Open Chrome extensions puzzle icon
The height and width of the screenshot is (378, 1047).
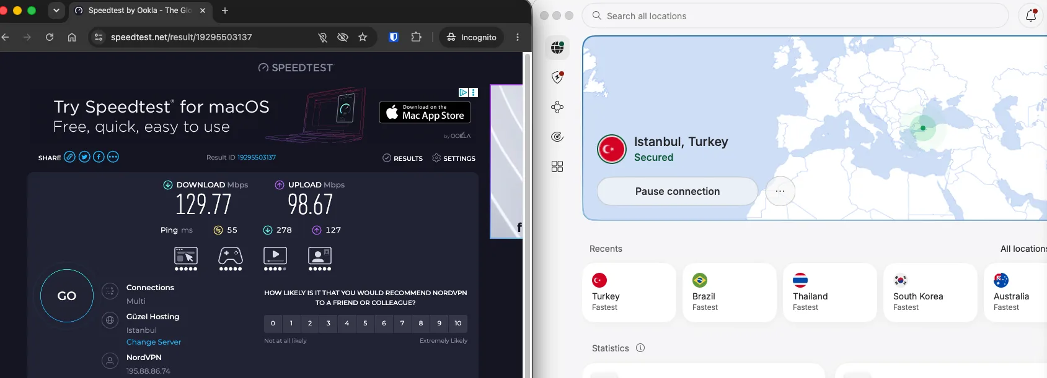(417, 37)
